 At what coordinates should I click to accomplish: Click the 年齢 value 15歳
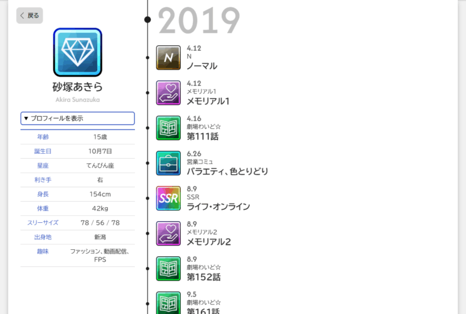click(x=100, y=137)
